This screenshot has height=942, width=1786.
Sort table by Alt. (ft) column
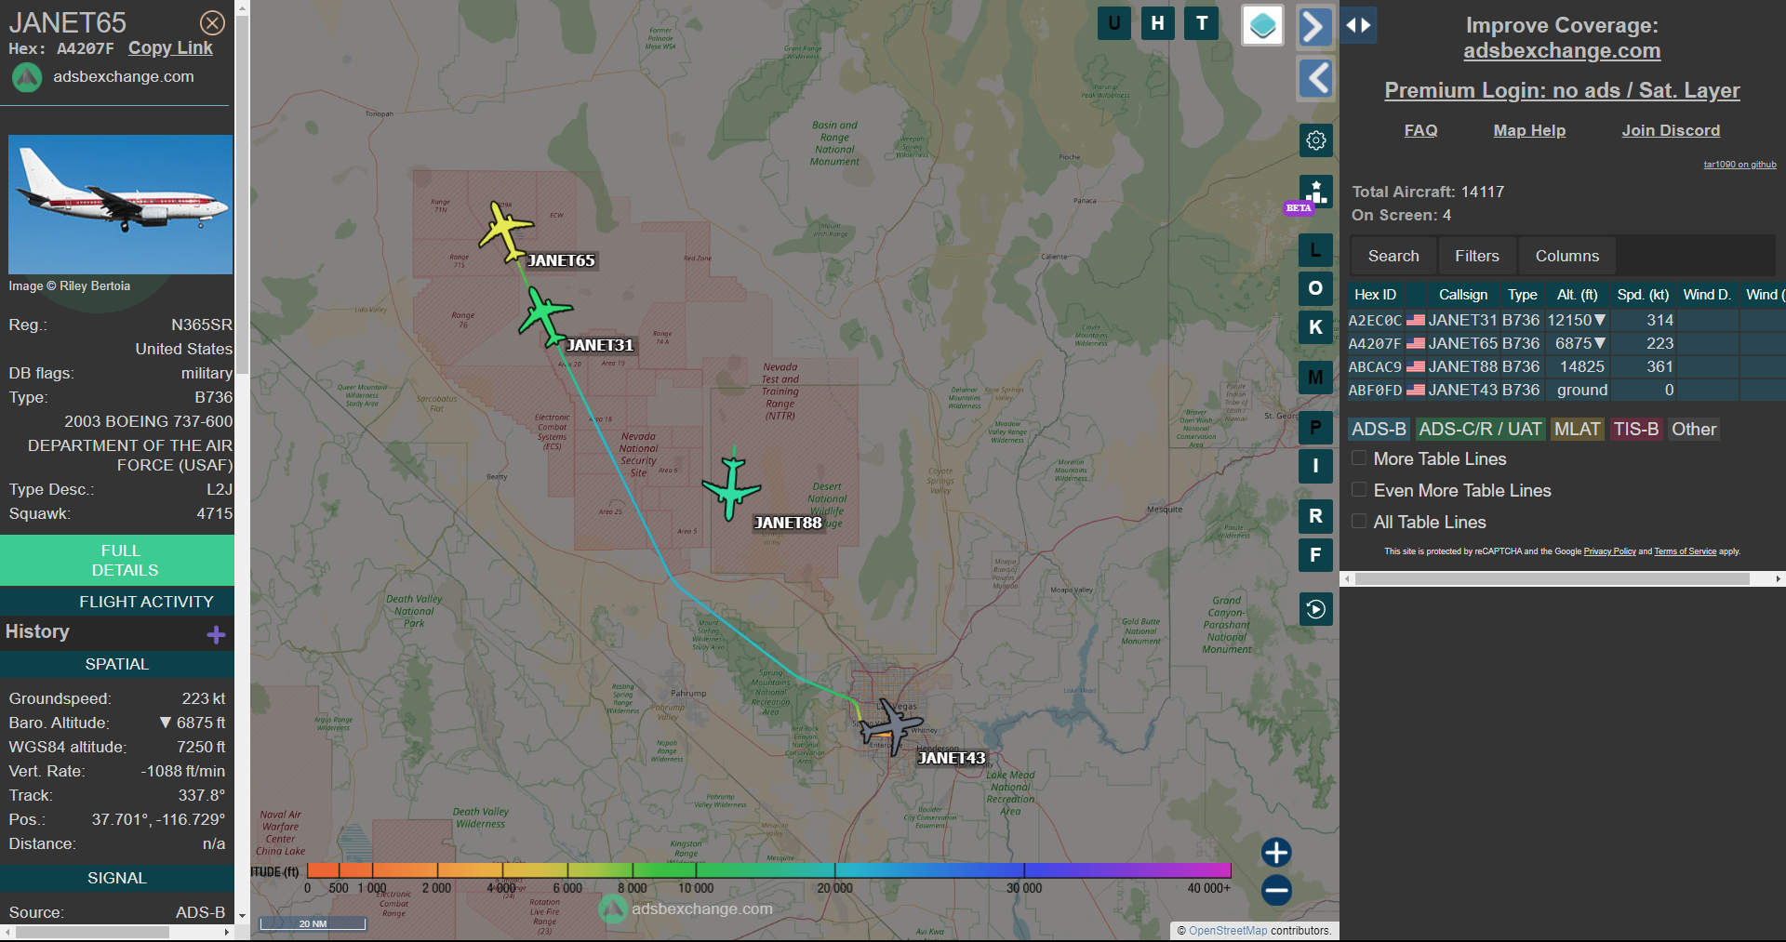coord(1578,294)
